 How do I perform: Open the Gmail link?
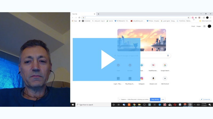(193, 26)
